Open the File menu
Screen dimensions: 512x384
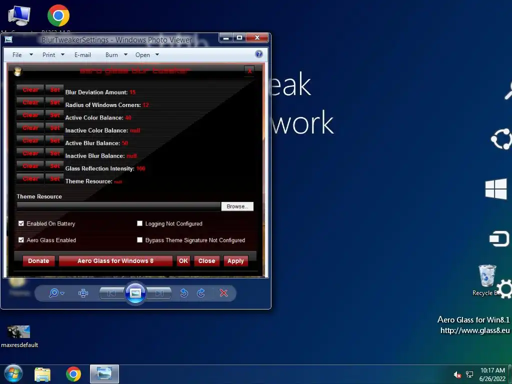pos(17,55)
